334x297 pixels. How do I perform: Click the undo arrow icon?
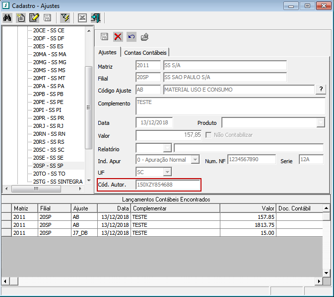point(131,36)
